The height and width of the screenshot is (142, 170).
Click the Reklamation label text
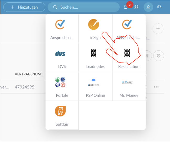click(129, 67)
